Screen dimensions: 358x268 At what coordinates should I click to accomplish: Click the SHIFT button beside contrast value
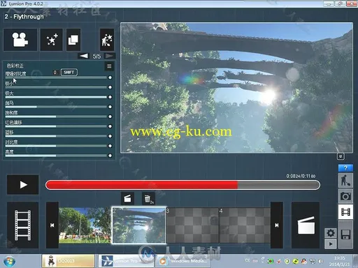(x=69, y=73)
